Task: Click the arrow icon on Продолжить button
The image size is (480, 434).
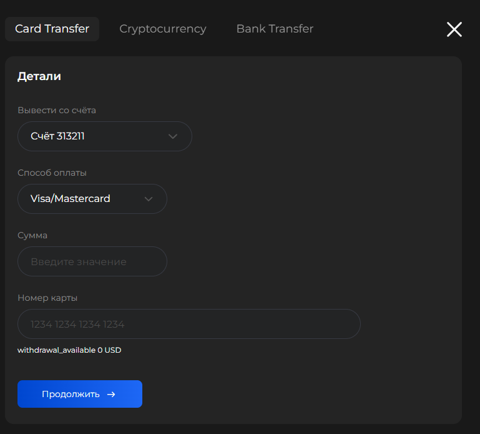Action: pyautogui.click(x=111, y=395)
